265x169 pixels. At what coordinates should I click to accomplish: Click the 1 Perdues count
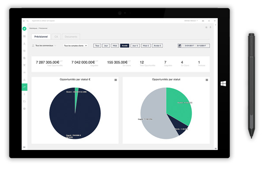tap(199, 62)
